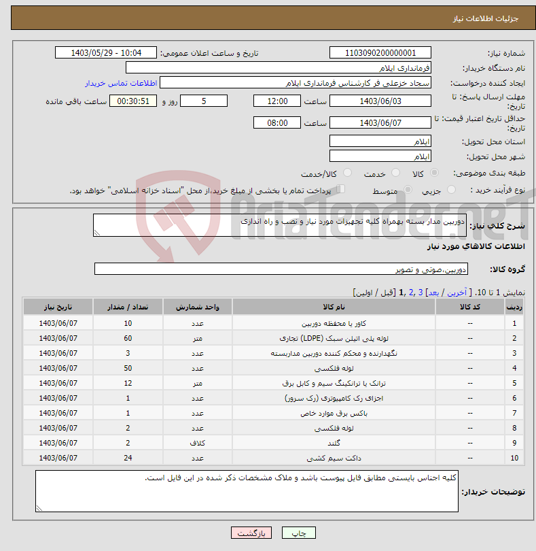Toggle the Islamic treasury bonds payment checkbox

[340, 189]
